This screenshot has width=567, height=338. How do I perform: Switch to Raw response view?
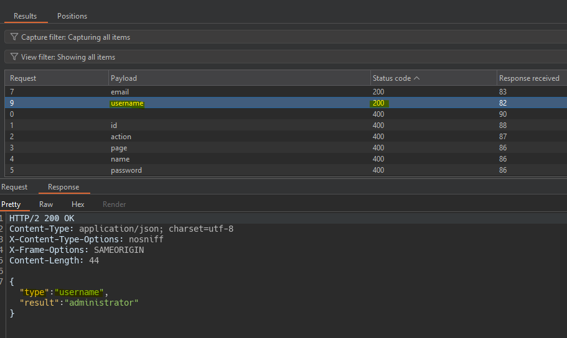[x=46, y=204]
